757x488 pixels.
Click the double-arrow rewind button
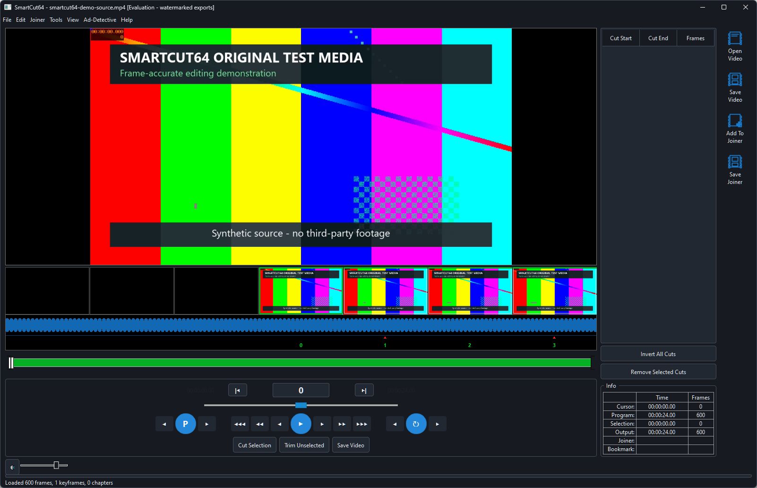(x=260, y=424)
